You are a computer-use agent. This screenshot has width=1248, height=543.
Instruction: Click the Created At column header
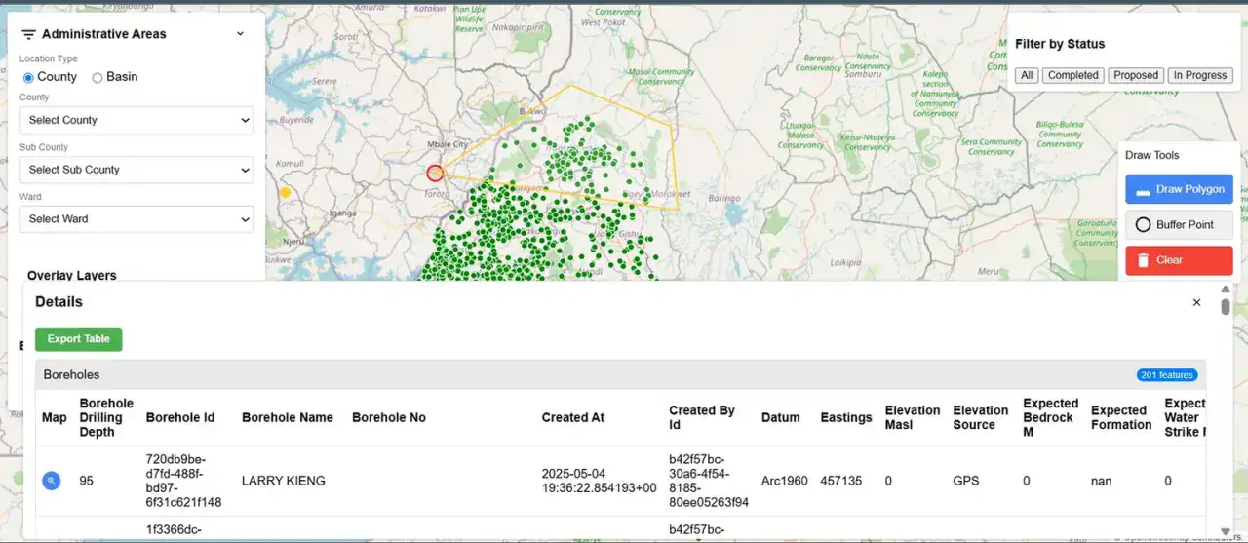[x=573, y=417]
